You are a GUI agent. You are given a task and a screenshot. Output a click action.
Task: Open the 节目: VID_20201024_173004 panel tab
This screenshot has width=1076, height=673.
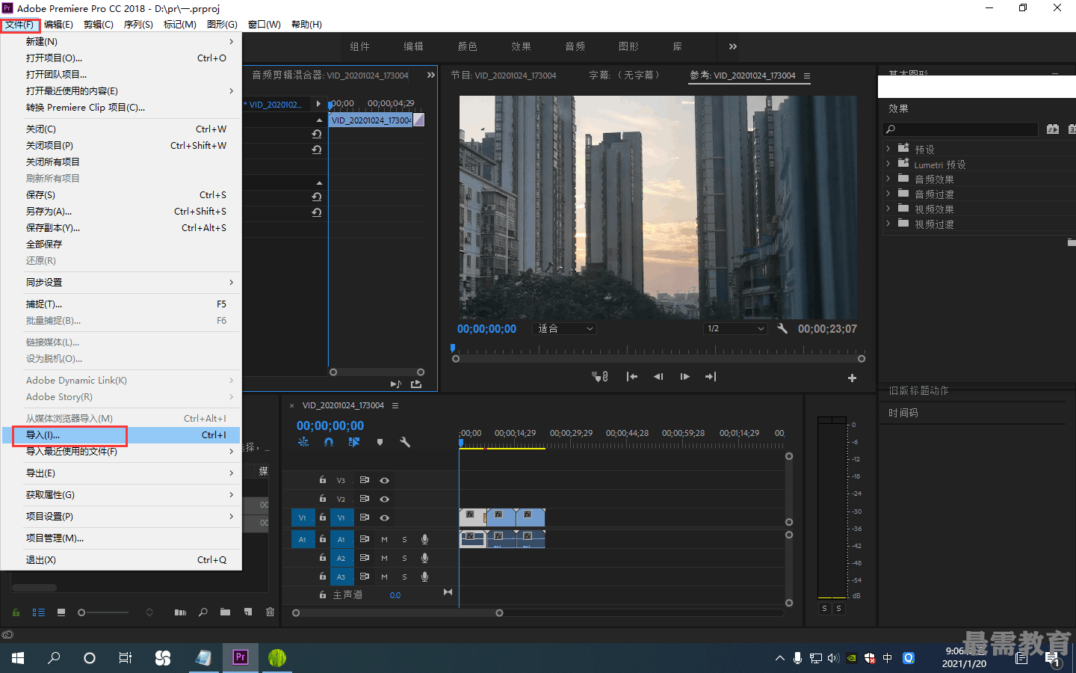coord(504,76)
